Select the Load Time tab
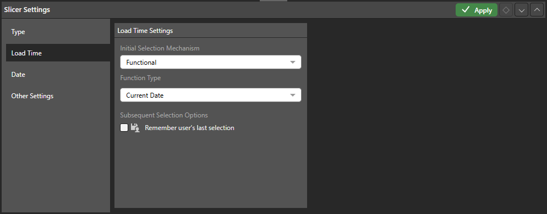547x214 pixels. (58, 53)
